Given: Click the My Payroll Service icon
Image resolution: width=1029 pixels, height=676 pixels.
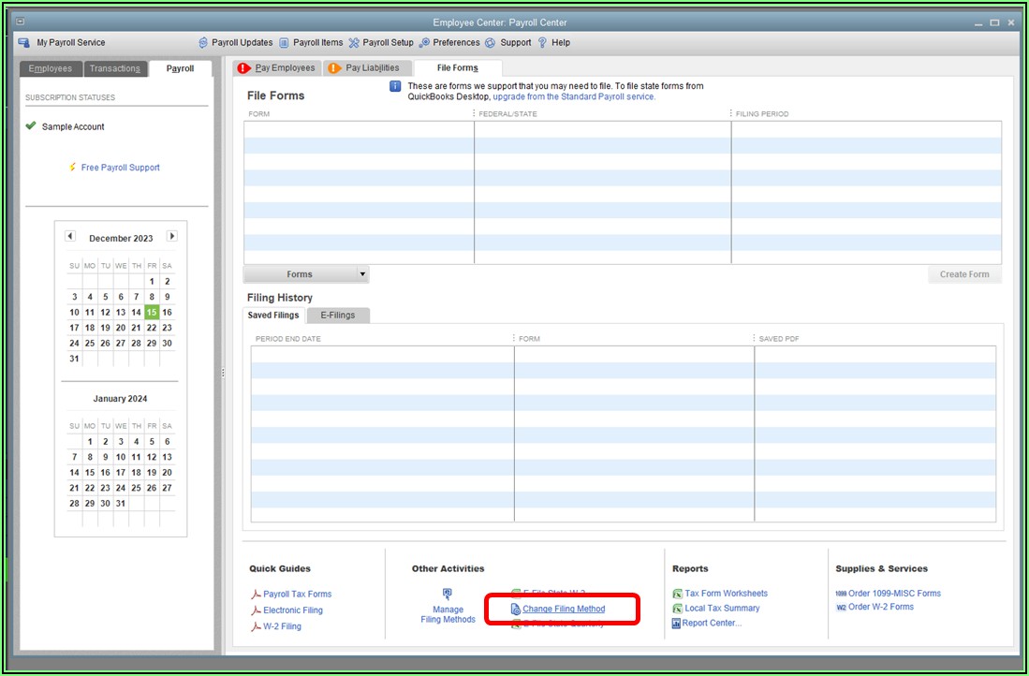Looking at the screenshot, I should (24, 43).
